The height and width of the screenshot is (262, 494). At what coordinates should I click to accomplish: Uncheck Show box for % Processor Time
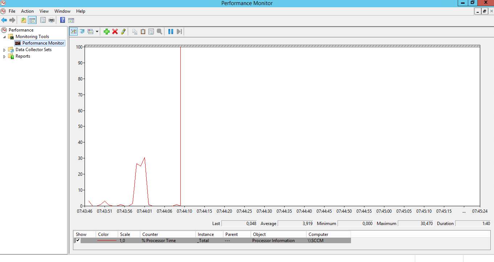click(78, 240)
